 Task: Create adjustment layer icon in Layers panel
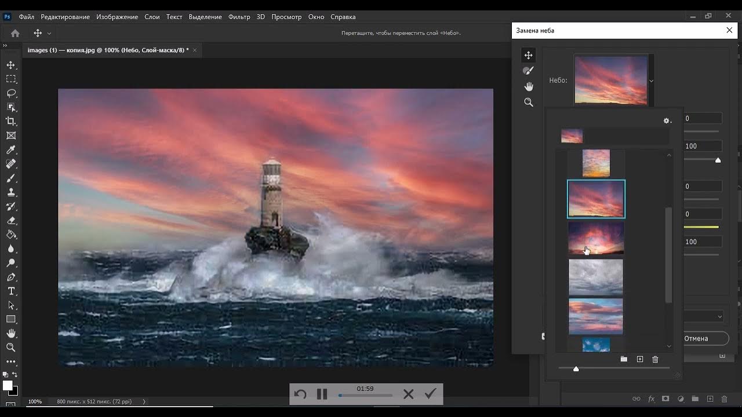[681, 398]
